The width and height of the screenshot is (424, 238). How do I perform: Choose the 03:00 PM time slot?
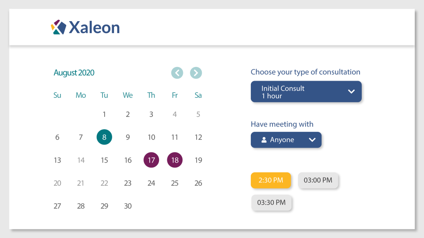pyautogui.click(x=318, y=180)
